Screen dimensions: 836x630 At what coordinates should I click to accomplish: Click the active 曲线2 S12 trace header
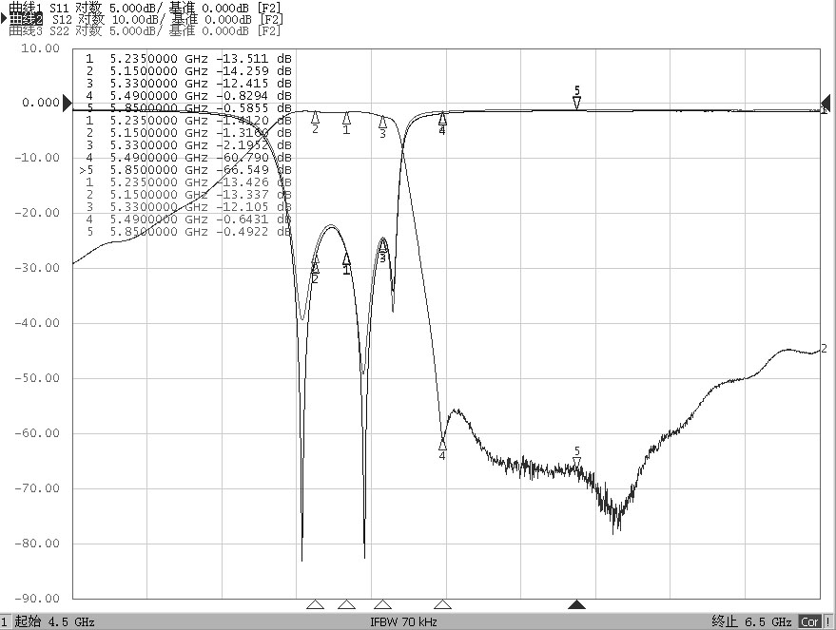pos(143,19)
